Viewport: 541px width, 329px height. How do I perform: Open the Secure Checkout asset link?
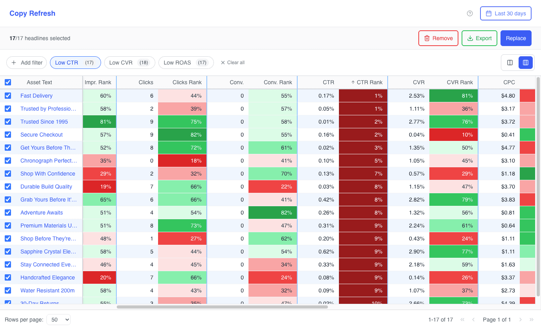point(42,135)
